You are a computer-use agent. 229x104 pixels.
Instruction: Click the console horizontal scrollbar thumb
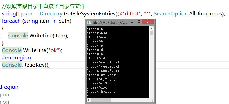101,100
